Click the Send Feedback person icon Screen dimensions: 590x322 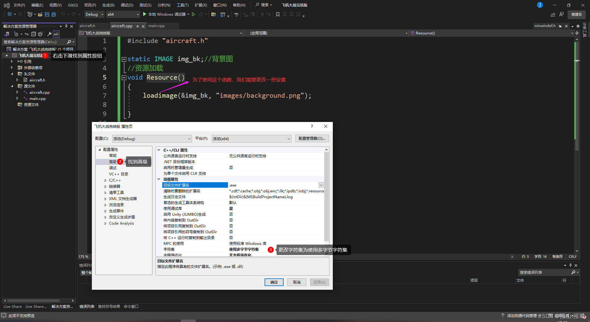point(561,14)
